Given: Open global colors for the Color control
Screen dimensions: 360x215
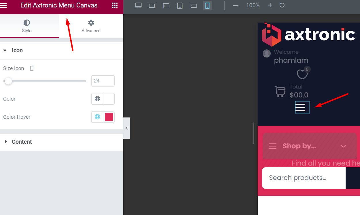Looking at the screenshot, I should tap(97, 99).
